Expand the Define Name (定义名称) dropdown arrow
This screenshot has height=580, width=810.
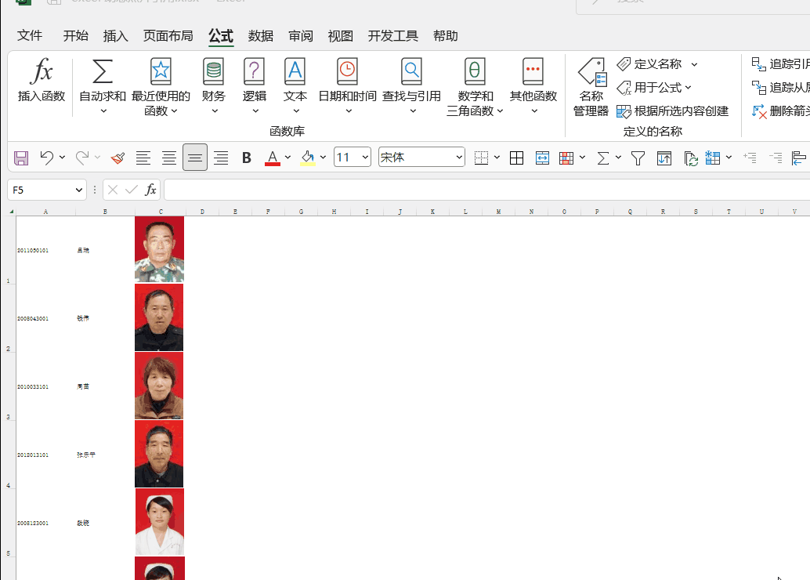694,64
